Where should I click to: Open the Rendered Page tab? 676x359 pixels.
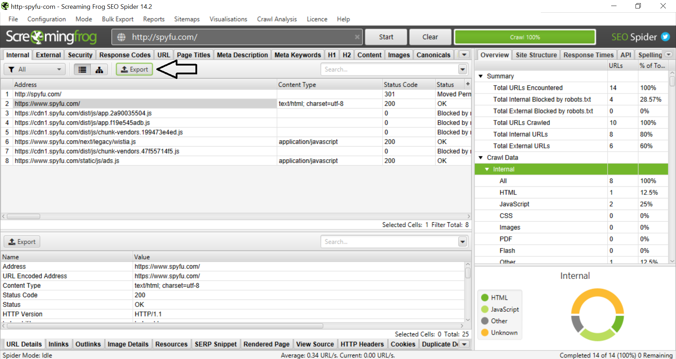point(266,344)
